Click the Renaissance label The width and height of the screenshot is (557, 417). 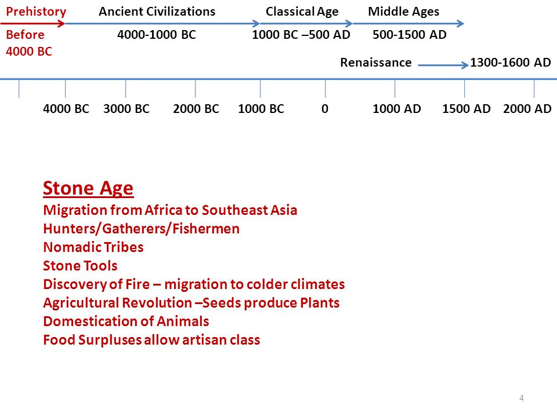(376, 63)
